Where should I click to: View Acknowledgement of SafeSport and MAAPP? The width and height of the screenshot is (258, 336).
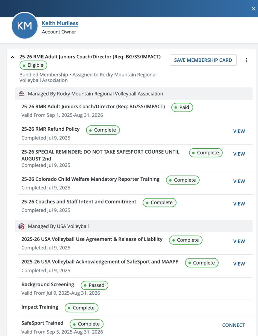pyautogui.click(x=239, y=264)
